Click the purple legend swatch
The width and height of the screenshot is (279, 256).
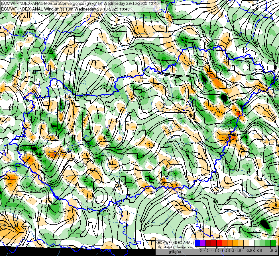(x=203, y=243)
